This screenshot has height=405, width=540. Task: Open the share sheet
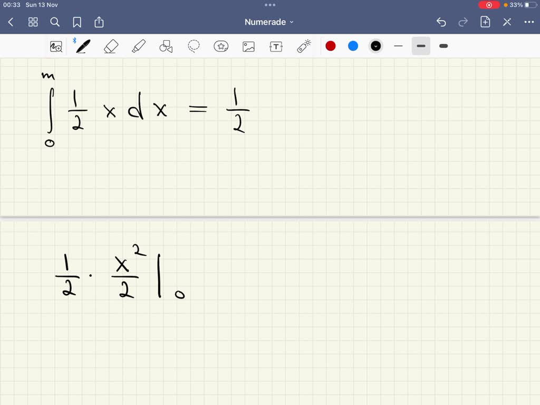[99, 22]
